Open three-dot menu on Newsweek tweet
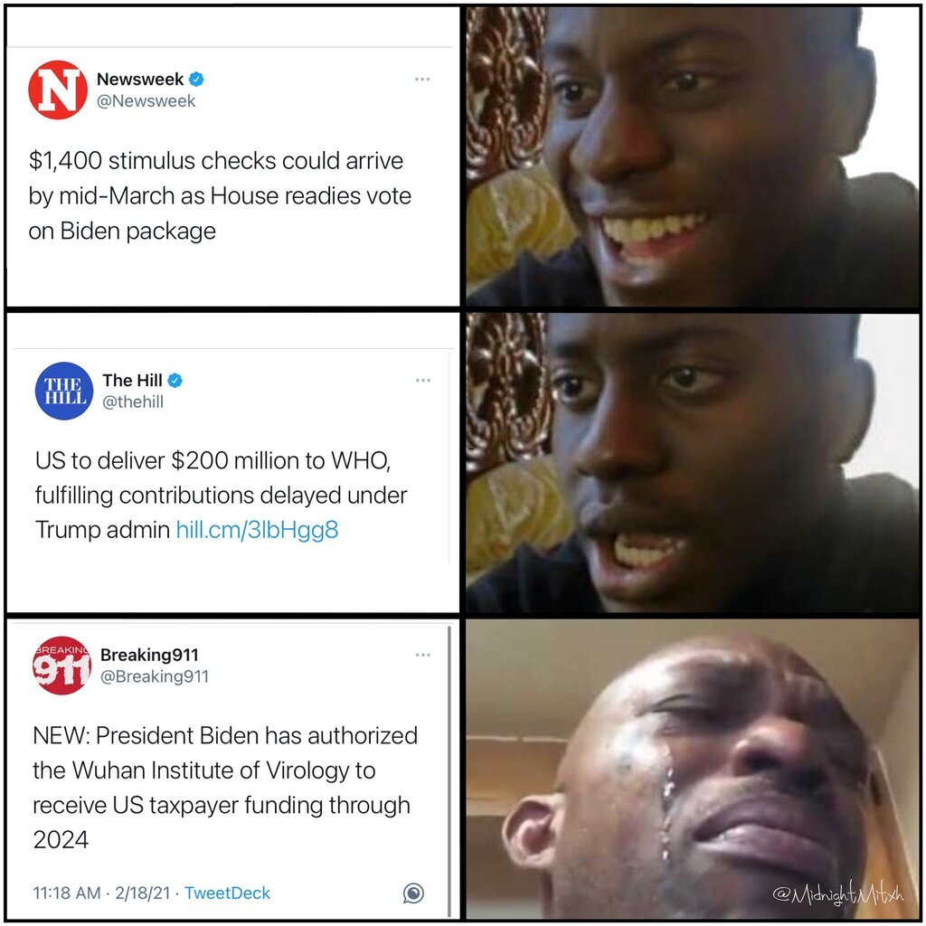Image resolution: width=926 pixels, height=926 pixels. point(422,79)
